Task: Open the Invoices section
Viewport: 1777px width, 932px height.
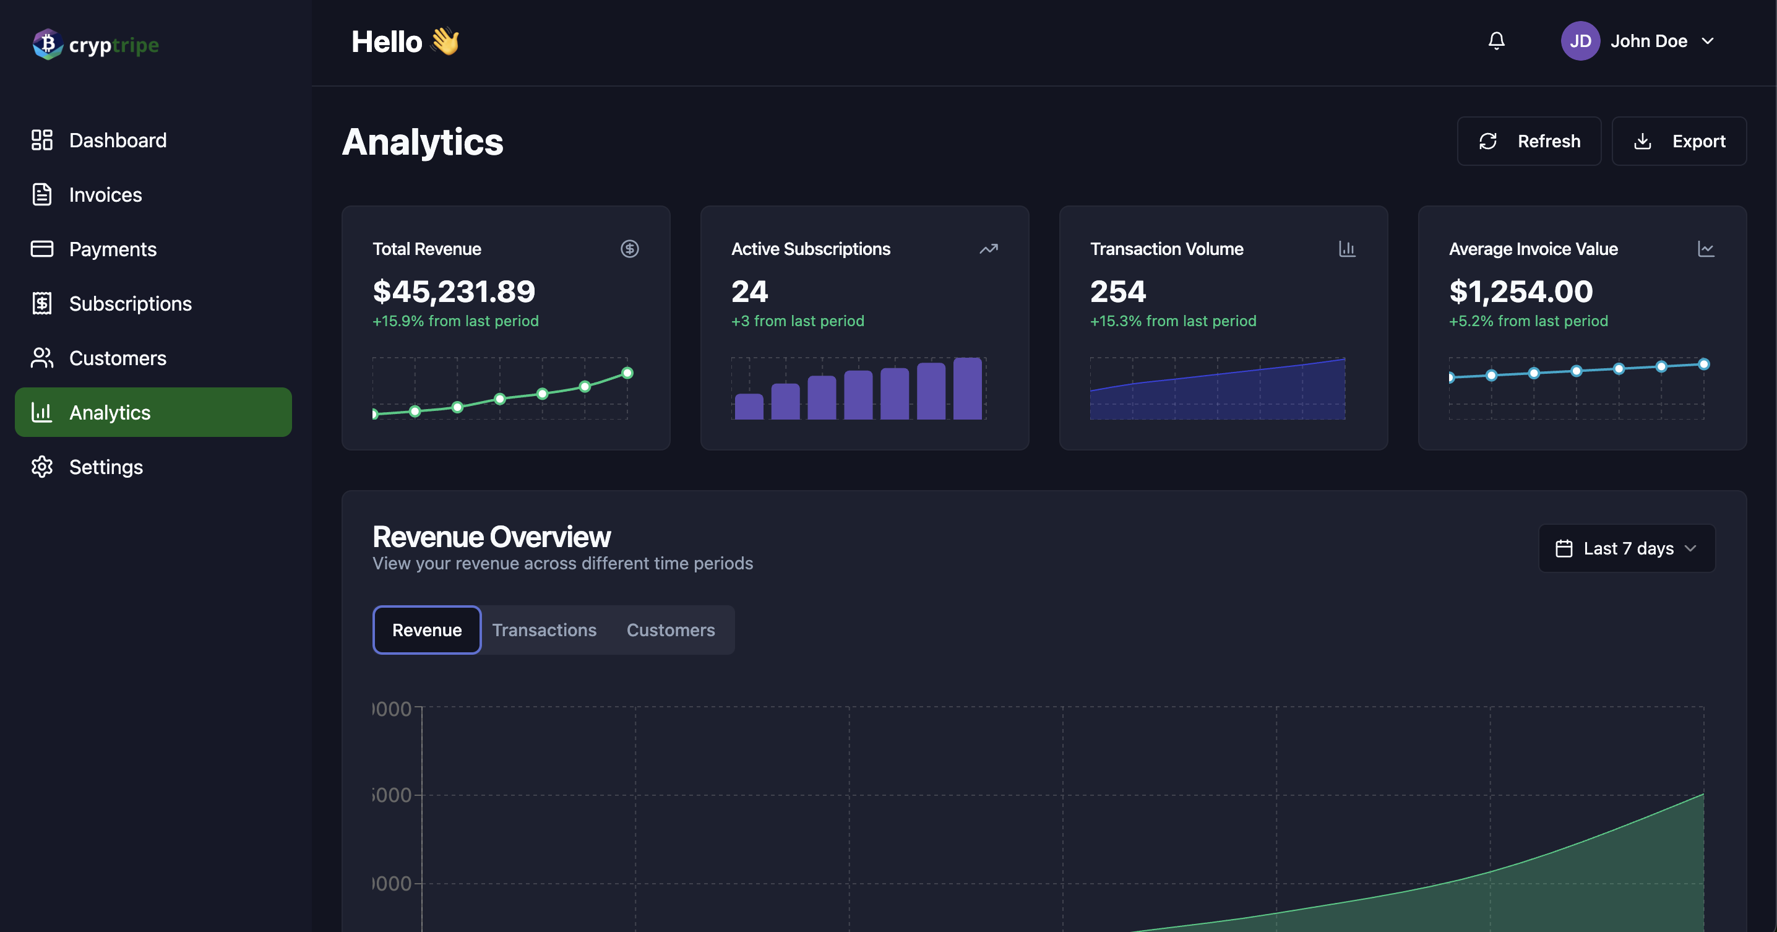Action: 153,194
